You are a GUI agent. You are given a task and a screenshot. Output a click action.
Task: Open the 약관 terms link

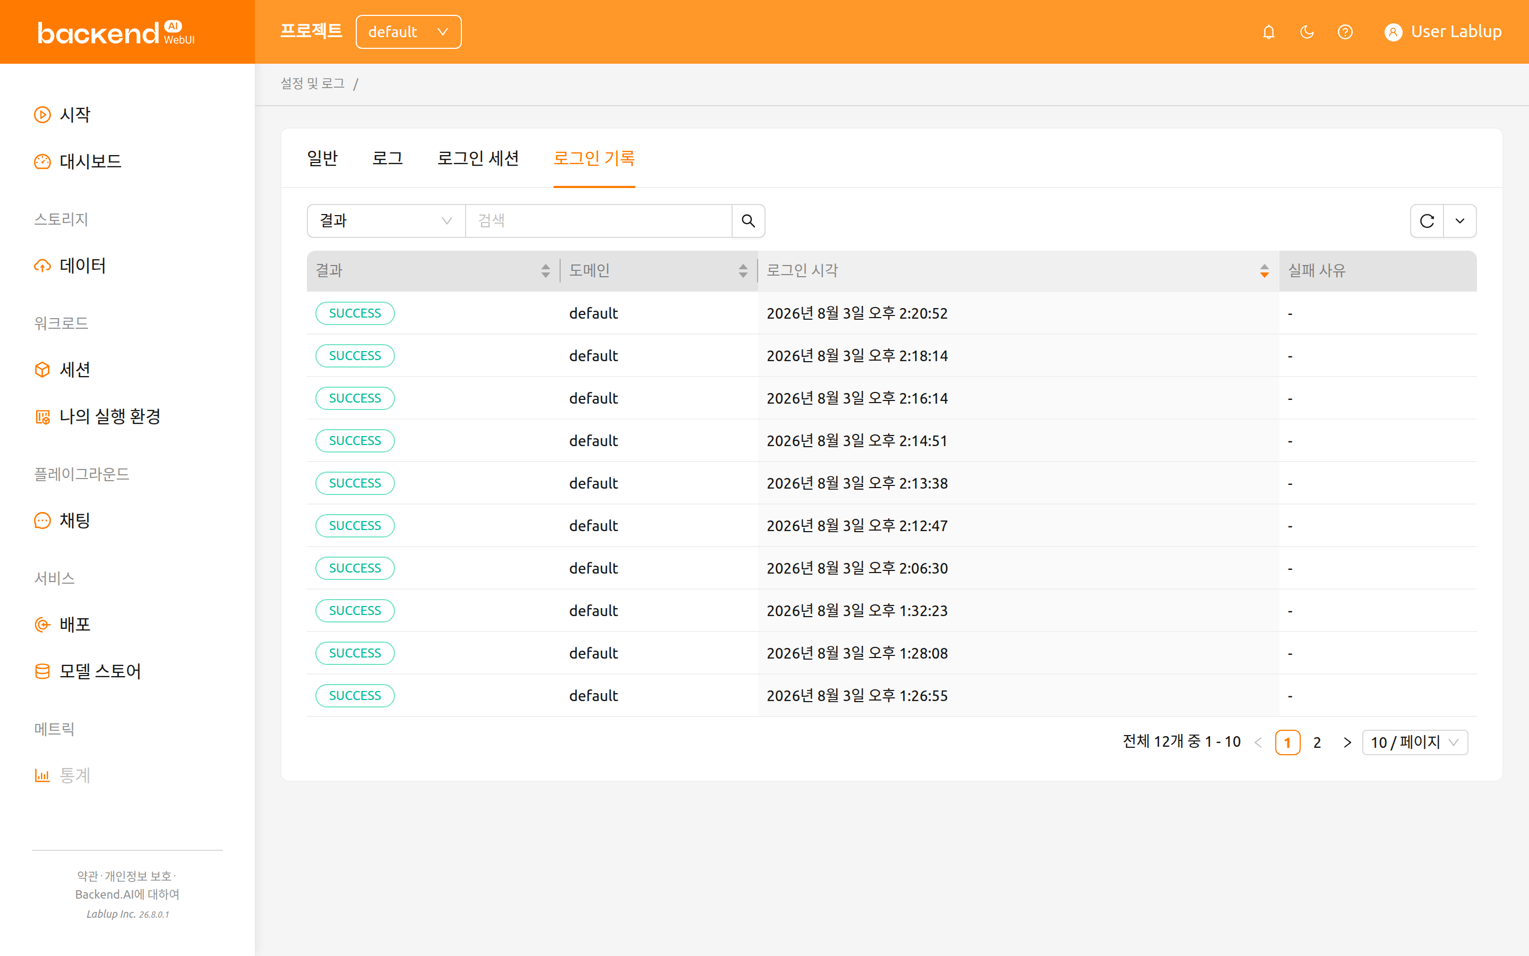pyautogui.click(x=88, y=876)
